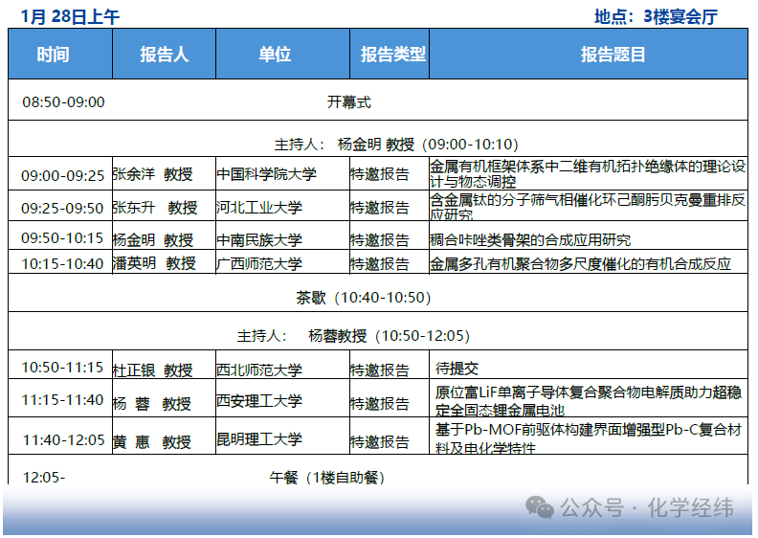Select the 报告人 column header

(164, 55)
